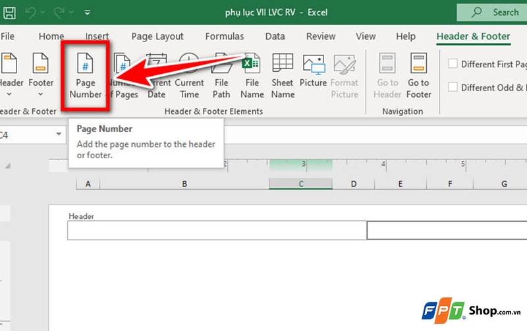The image size is (527, 331).
Task: Open Undo history dropdown arrow
Action: click(x=43, y=13)
